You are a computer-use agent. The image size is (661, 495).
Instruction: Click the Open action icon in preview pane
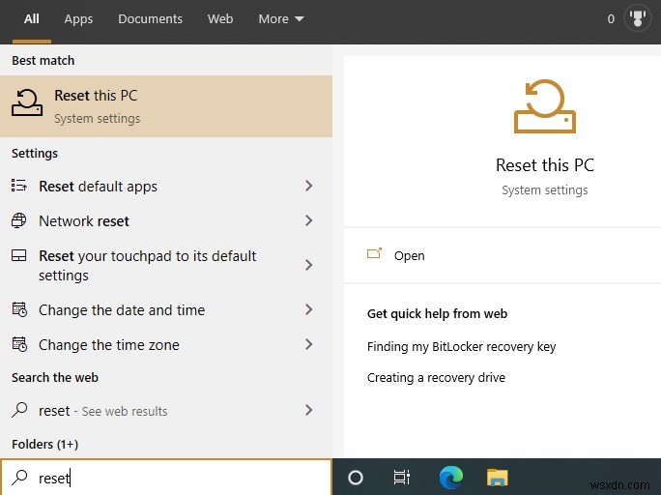click(374, 254)
